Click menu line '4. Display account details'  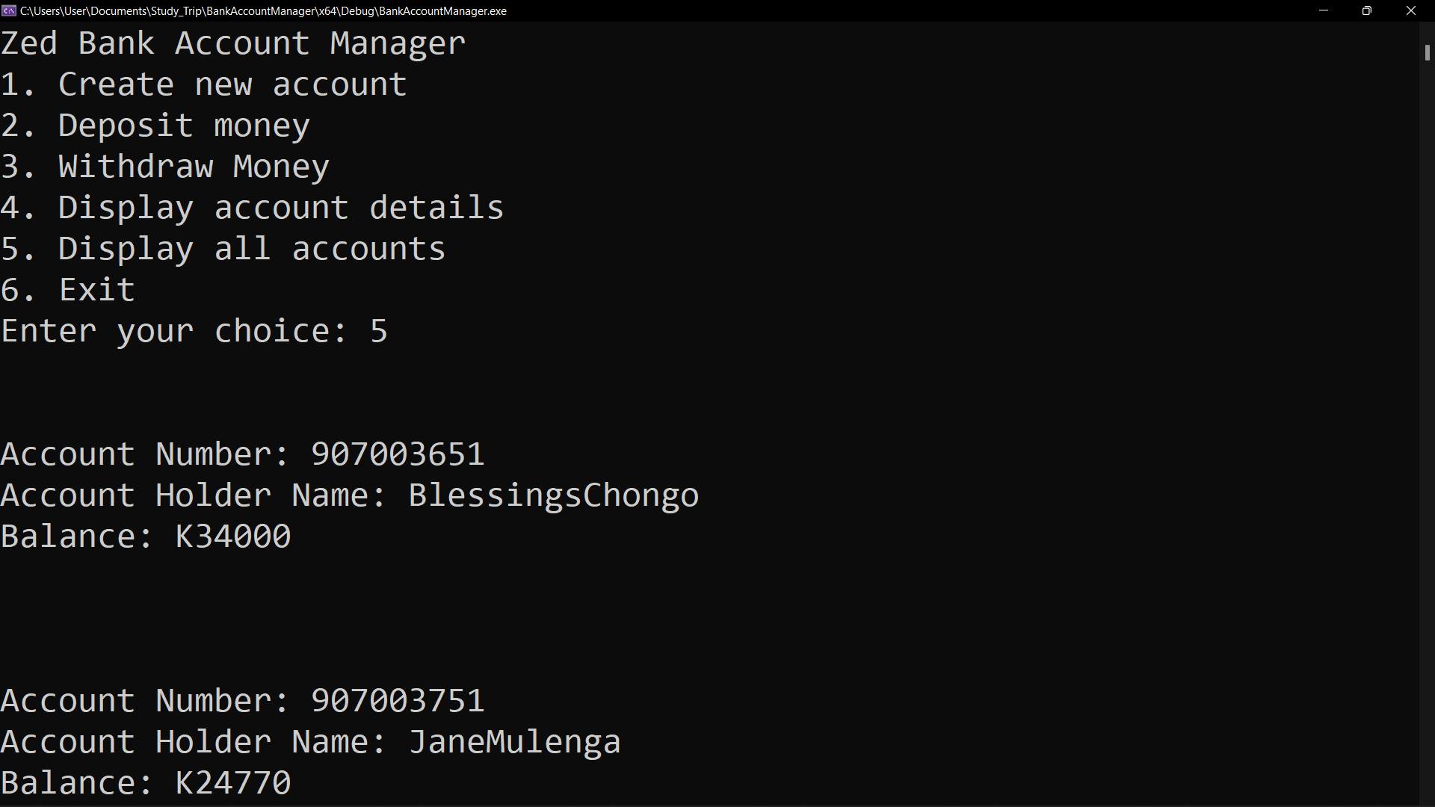click(x=253, y=208)
